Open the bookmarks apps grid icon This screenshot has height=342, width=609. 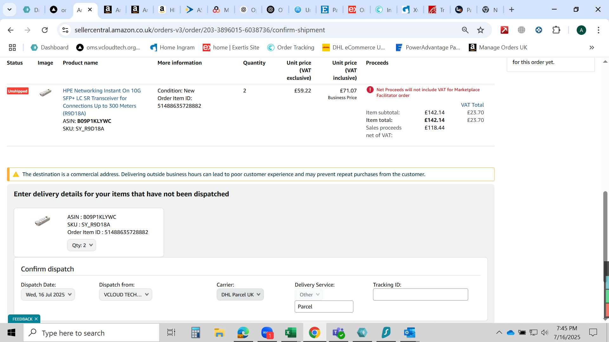[12, 47]
